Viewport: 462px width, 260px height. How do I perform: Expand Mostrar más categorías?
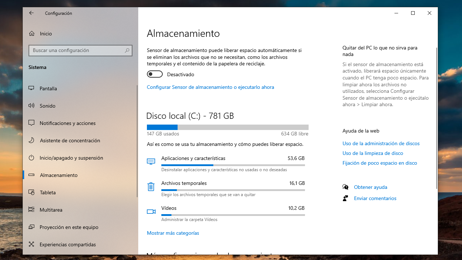tap(173, 233)
